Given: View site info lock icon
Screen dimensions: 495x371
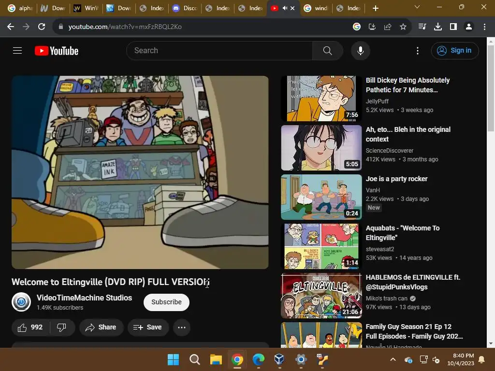Looking at the screenshot, I should [x=60, y=27].
